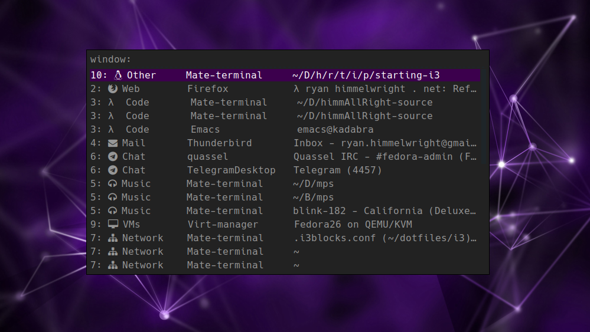Click the envelope icon beside Mail
Screen dimensions: 590x332
113,143
